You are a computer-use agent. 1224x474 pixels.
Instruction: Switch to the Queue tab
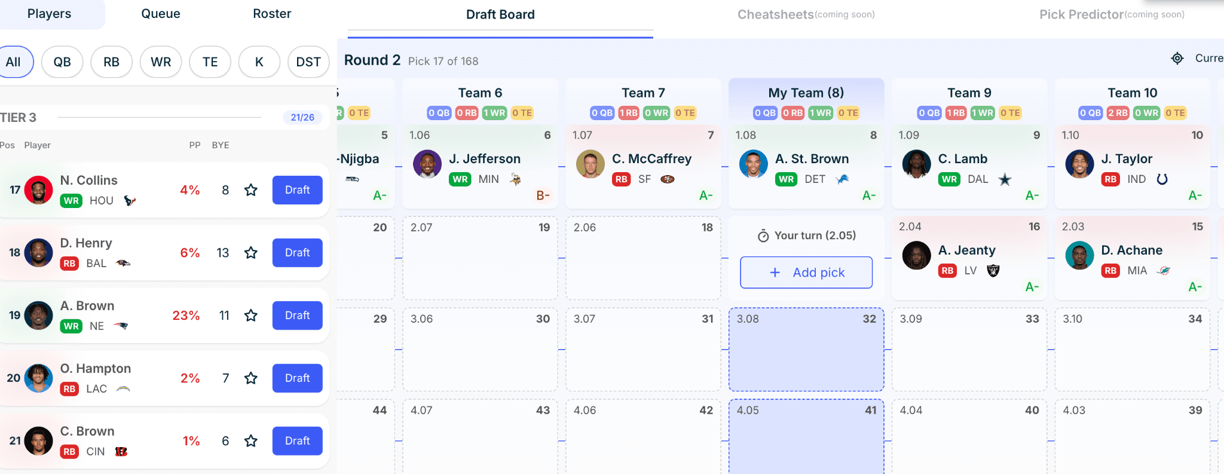click(x=161, y=14)
